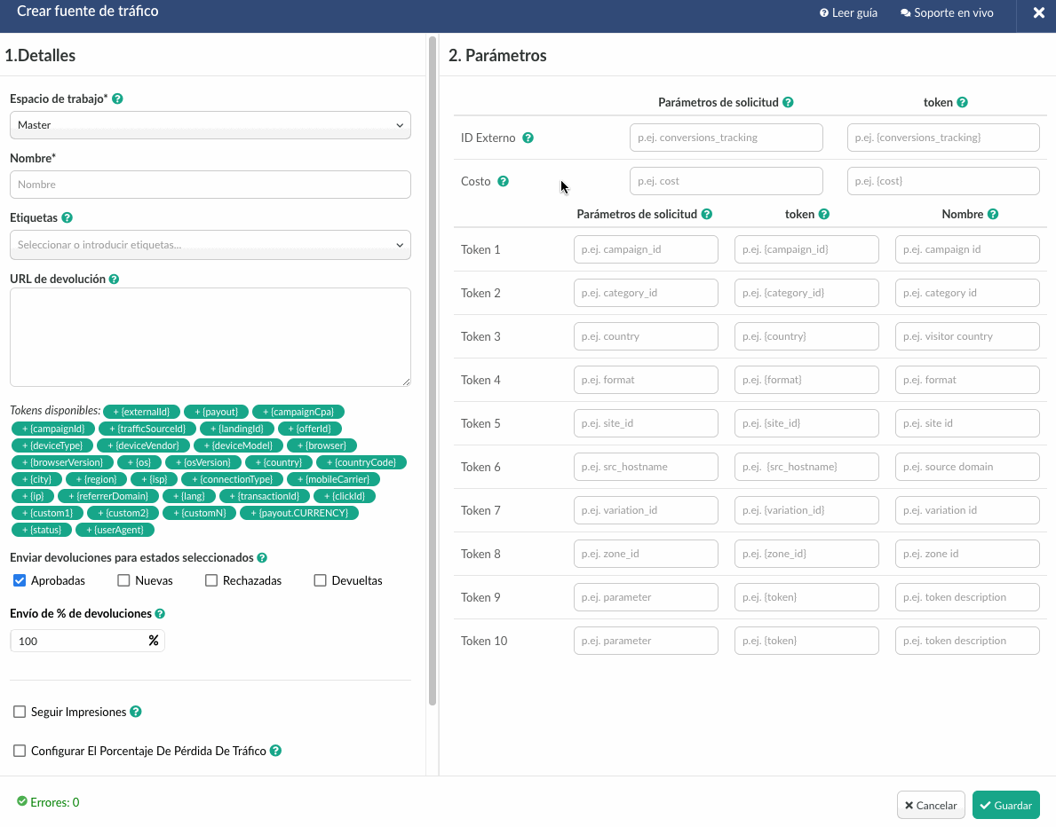Click the Guardar button
The height and width of the screenshot is (827, 1056).
pos(1005,806)
